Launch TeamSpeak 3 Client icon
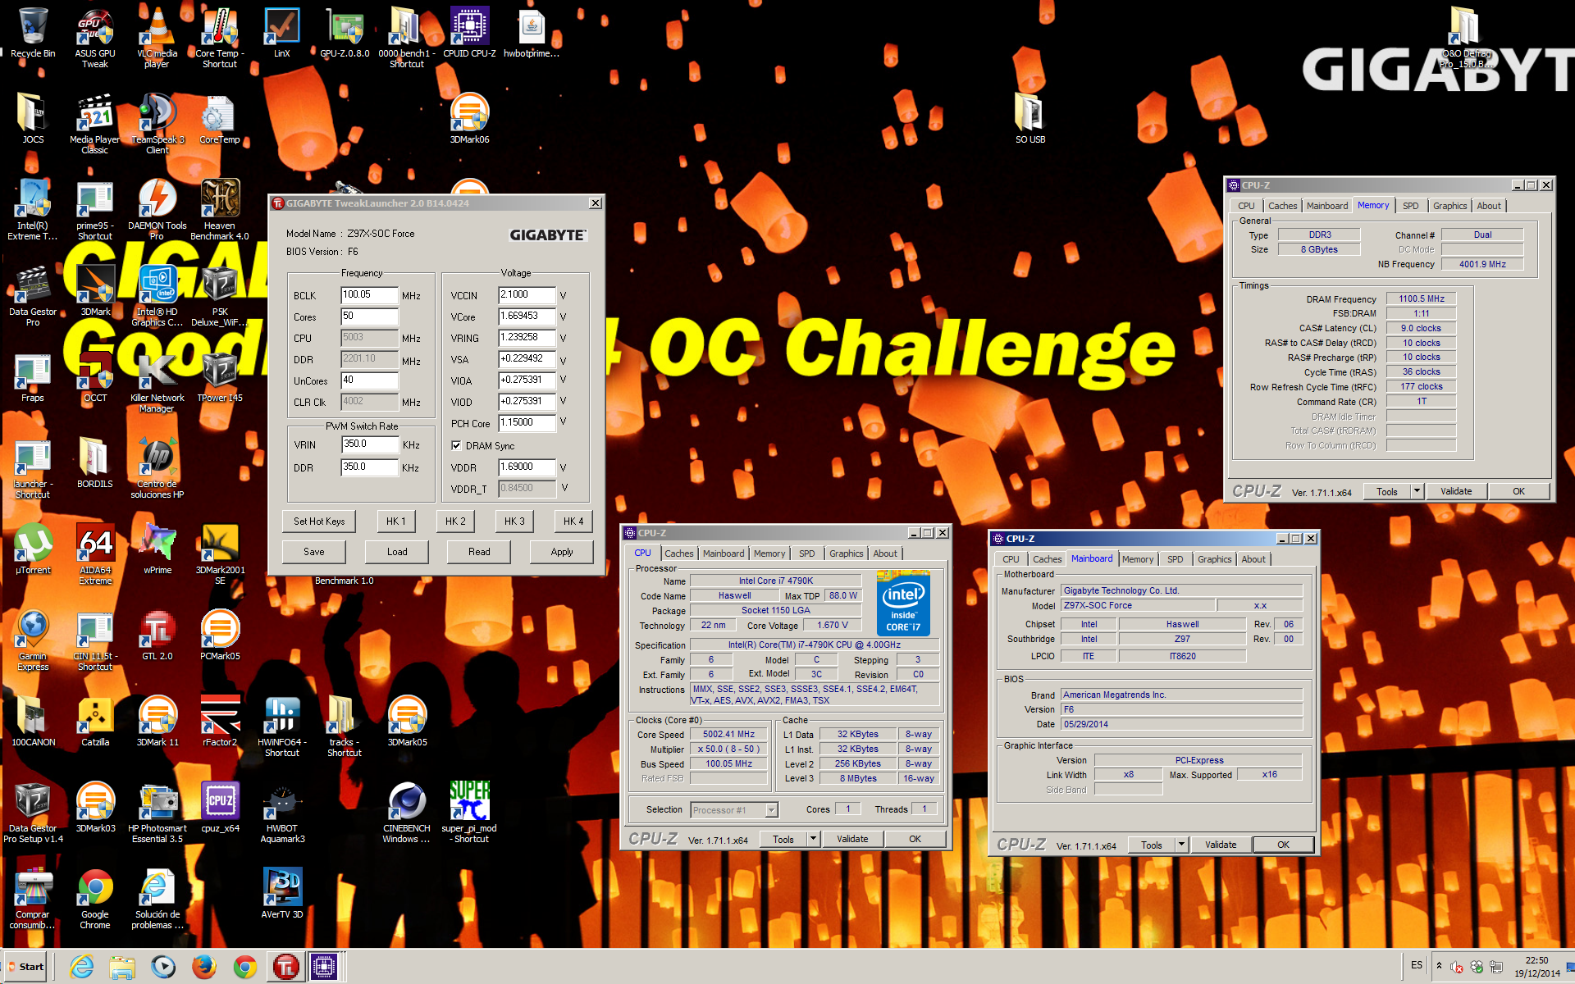 coord(157,123)
